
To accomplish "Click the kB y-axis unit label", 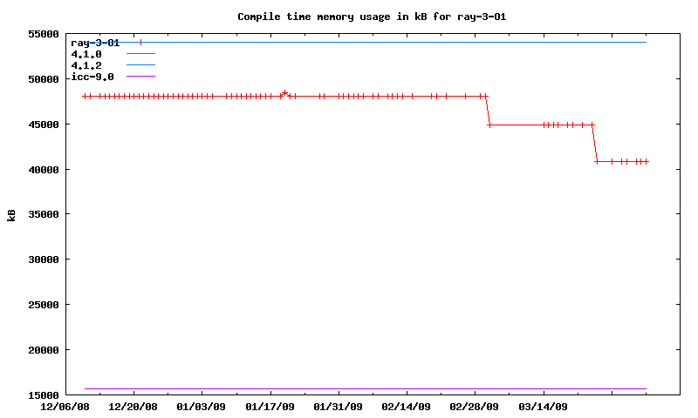I will tap(12, 214).
